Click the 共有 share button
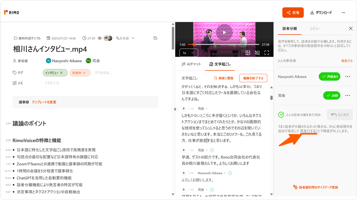The height and width of the screenshot is (200, 357). (293, 12)
